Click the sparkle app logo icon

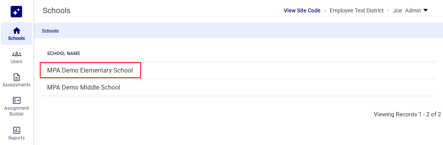[x=16, y=12]
